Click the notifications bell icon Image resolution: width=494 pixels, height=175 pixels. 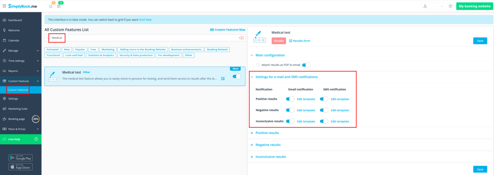(51, 6)
